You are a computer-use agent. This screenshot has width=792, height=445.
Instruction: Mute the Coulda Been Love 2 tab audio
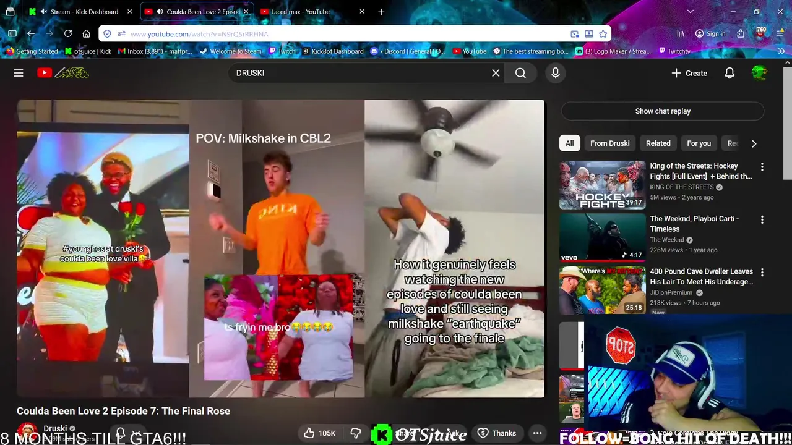click(x=160, y=12)
